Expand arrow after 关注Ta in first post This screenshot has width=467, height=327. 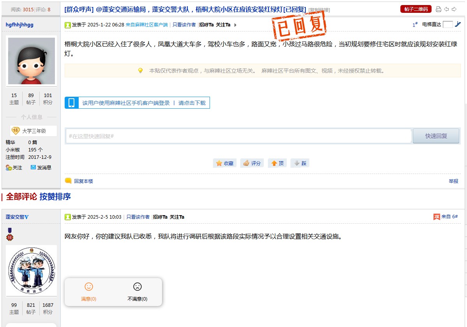(235, 25)
